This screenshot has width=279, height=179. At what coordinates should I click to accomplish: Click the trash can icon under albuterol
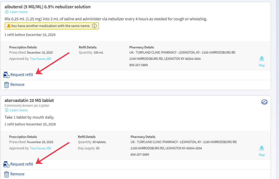click(x=6, y=84)
